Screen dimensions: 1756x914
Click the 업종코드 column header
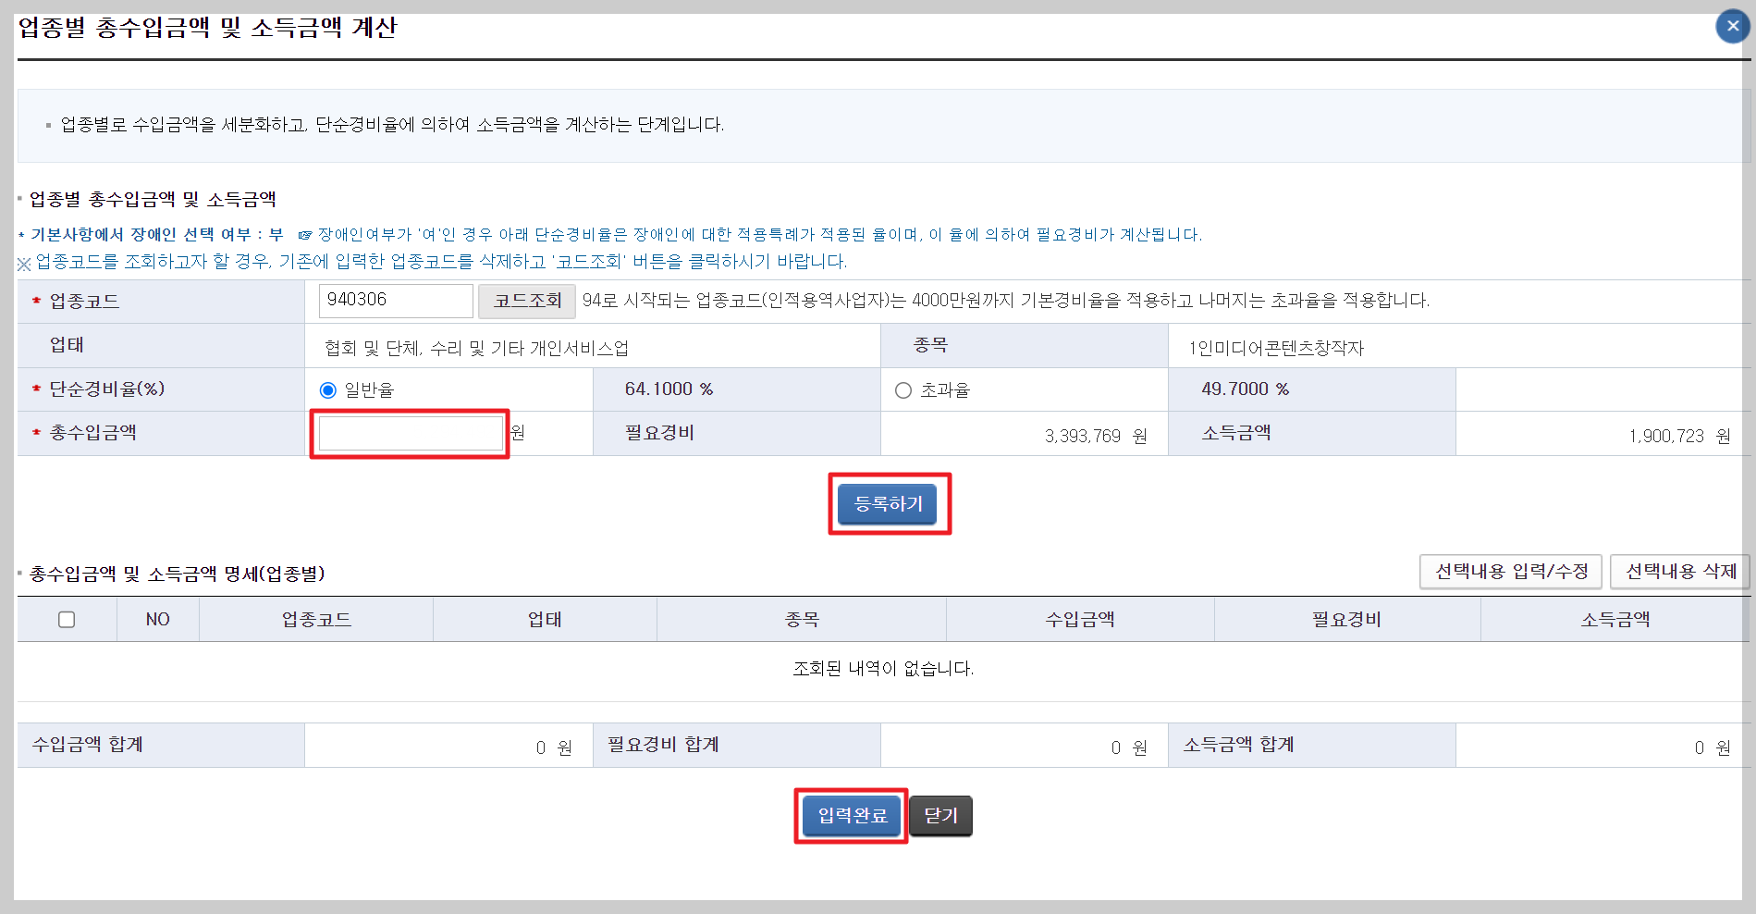[316, 620]
